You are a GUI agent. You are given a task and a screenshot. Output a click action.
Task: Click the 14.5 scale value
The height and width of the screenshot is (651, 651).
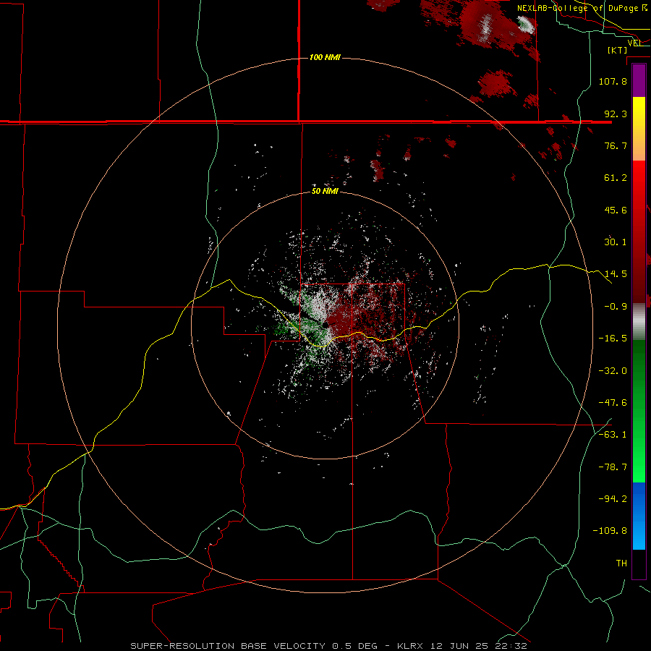pyautogui.click(x=616, y=274)
